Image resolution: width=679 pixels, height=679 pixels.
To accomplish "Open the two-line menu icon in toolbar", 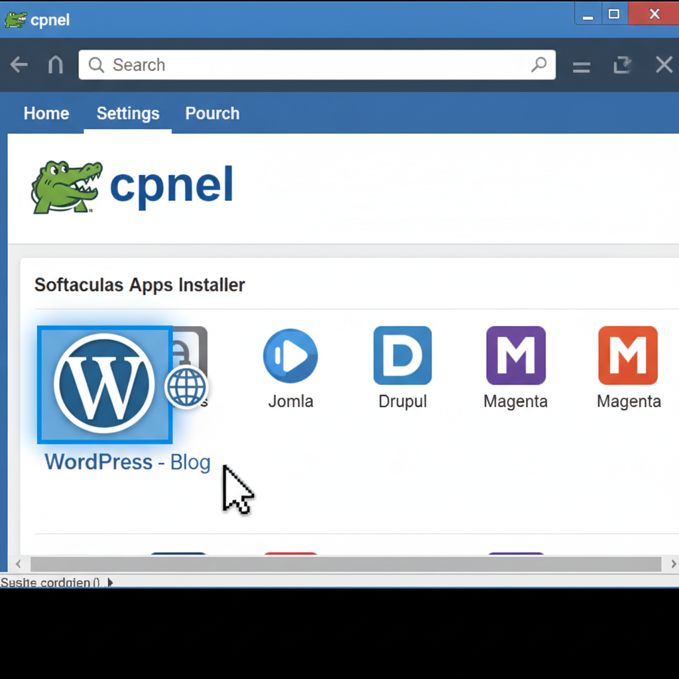I will pyautogui.click(x=582, y=66).
